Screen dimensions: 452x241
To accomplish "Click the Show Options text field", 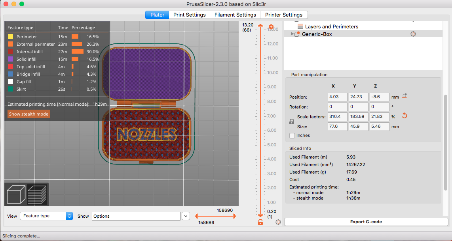I will [136, 216].
